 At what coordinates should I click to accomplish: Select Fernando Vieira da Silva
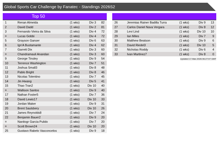(34, 31)
